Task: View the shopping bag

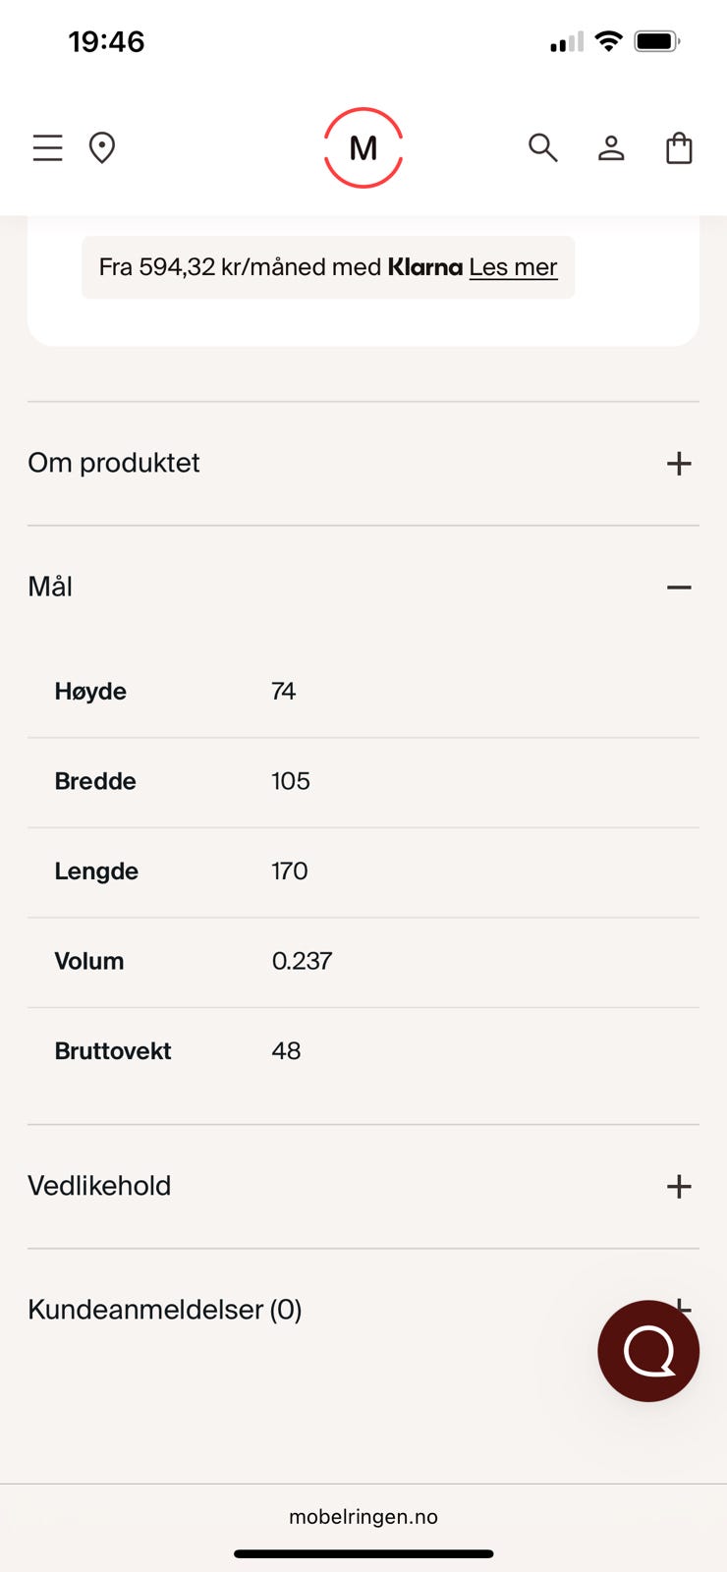Action: pos(679,148)
